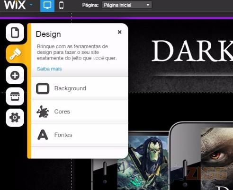This screenshot has height=190, width=233.
Task: Open the Pages sidebar icon
Action: tap(15, 33)
